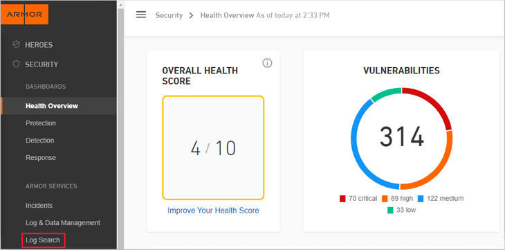Toggle the green low legend swatch

390,211
